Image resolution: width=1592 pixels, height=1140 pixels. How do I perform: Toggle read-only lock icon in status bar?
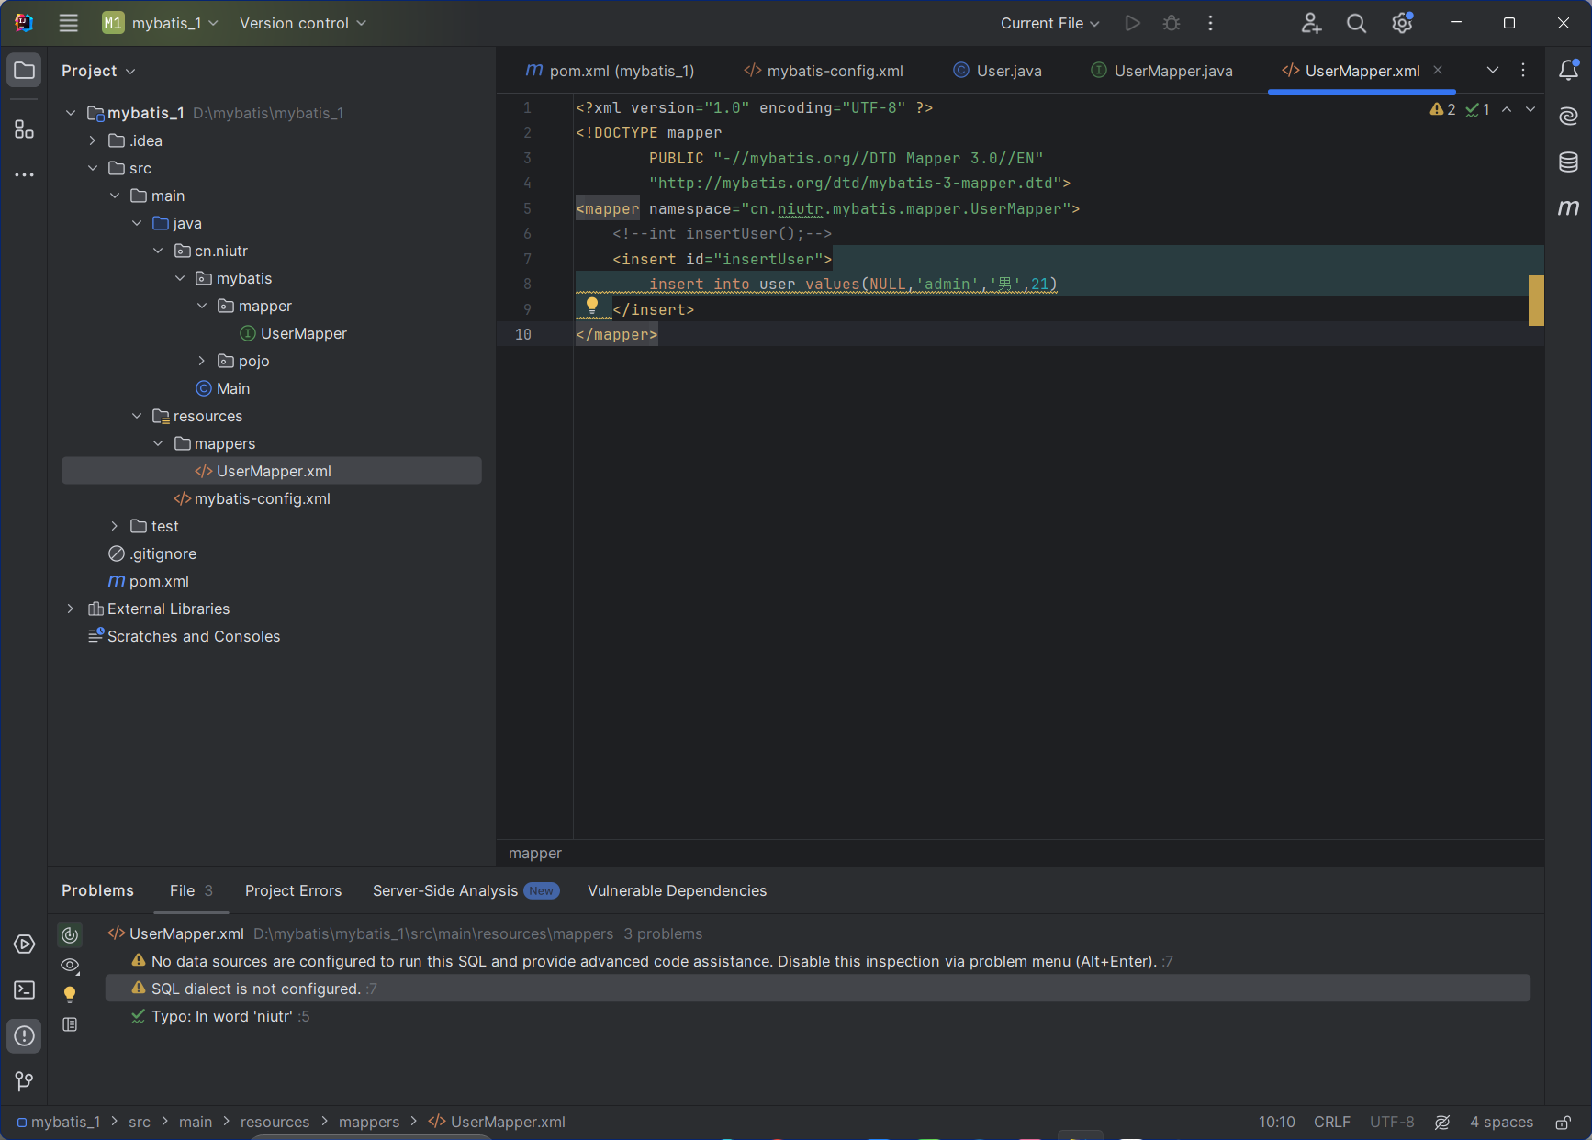[1563, 1122]
